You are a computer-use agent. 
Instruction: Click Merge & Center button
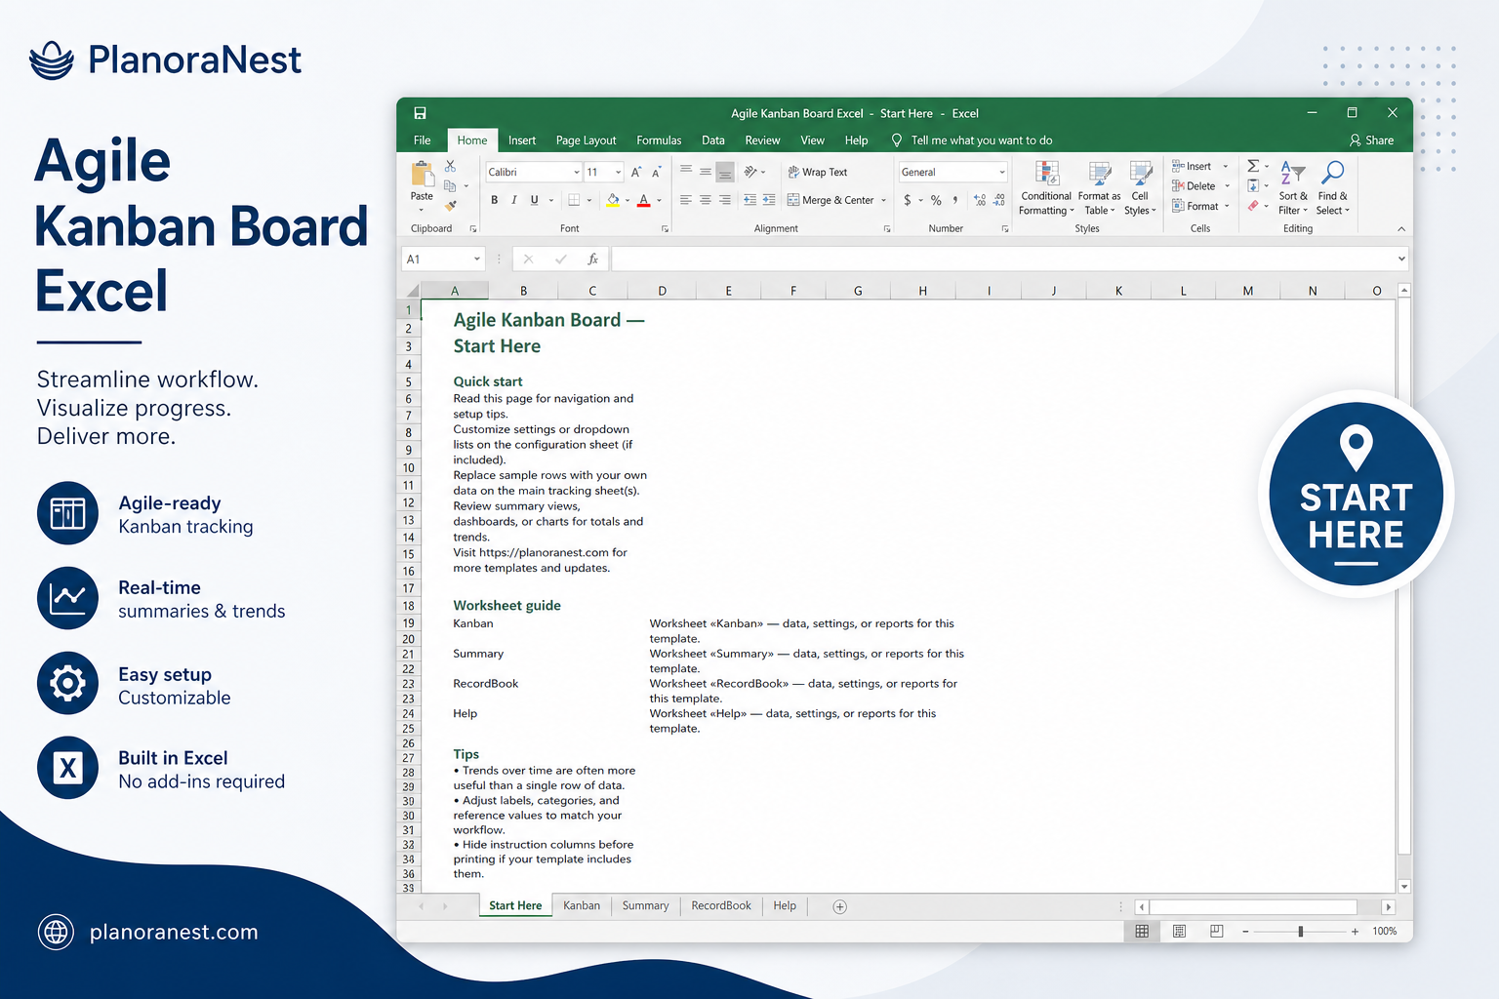click(831, 200)
